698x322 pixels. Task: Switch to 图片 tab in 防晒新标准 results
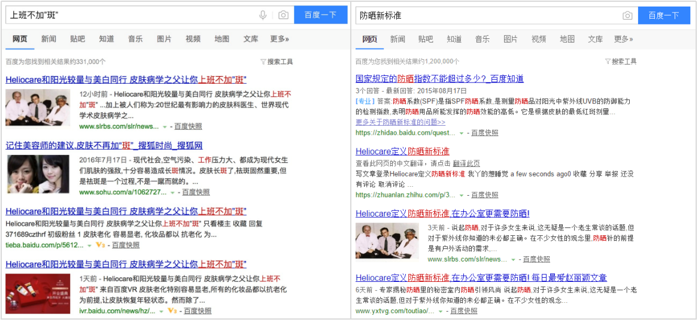[510, 40]
